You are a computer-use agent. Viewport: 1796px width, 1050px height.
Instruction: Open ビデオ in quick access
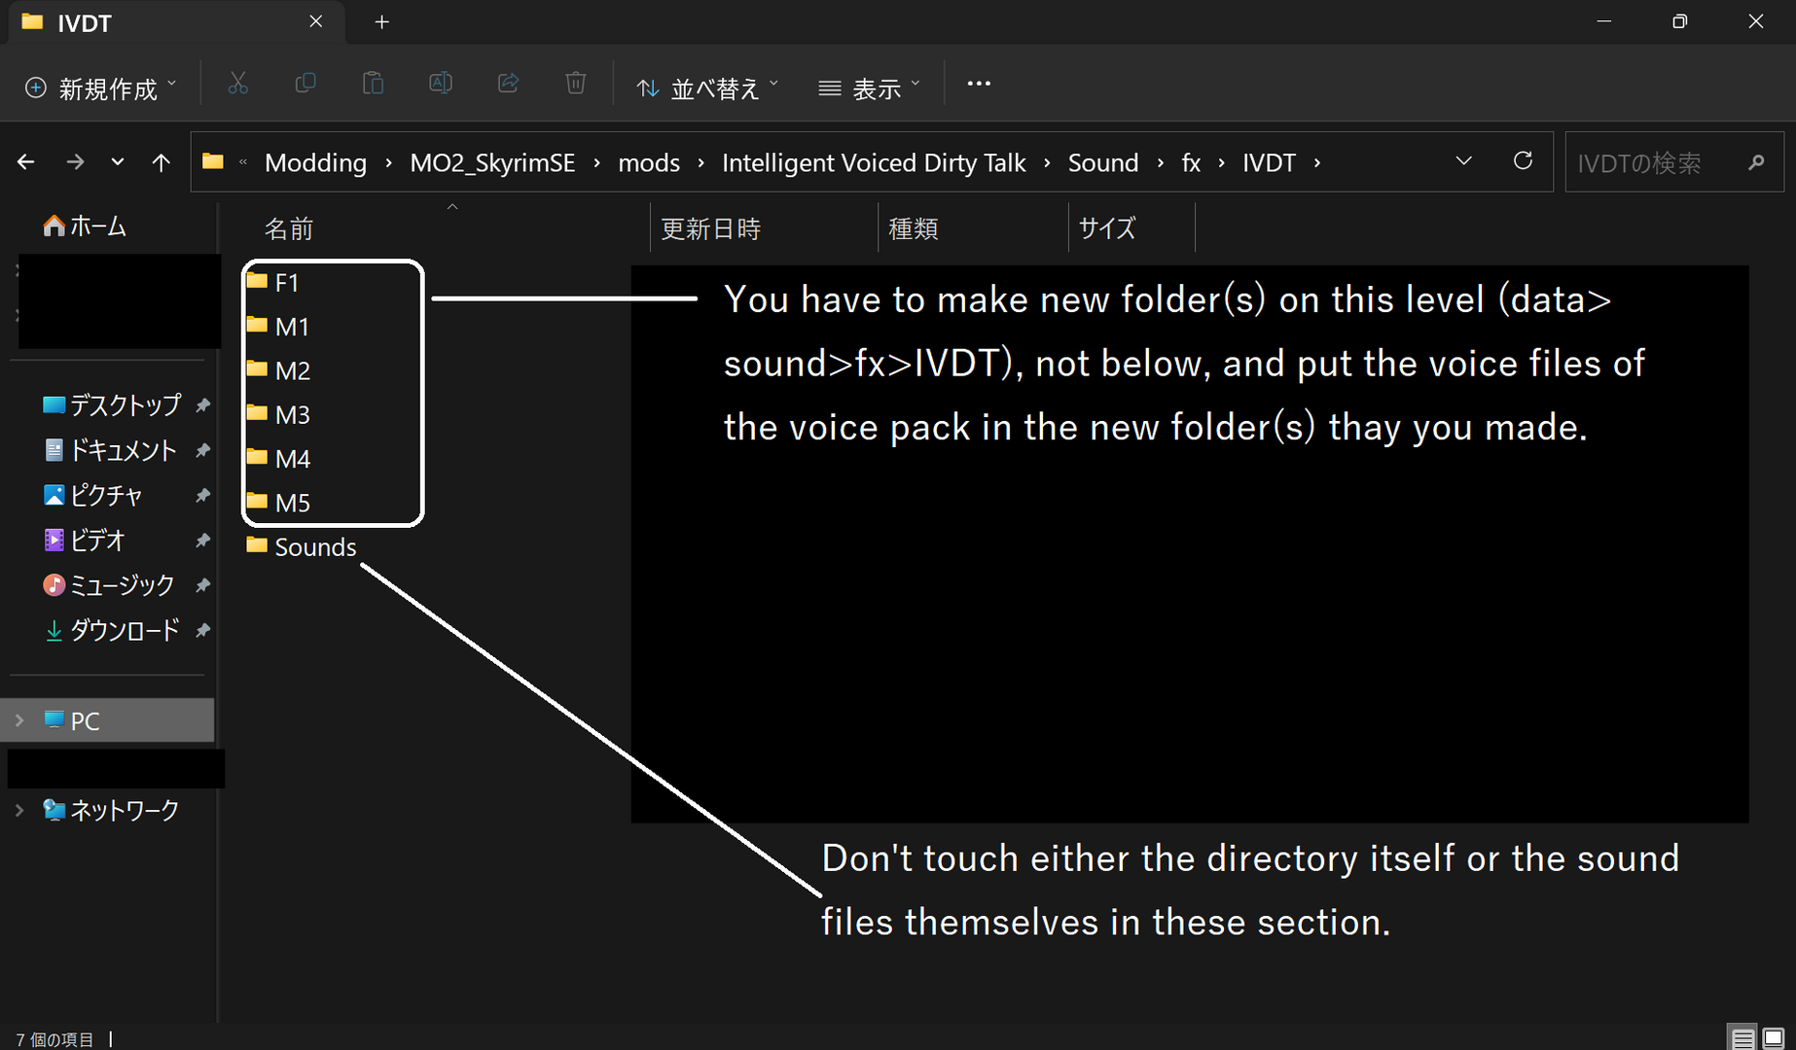(85, 540)
